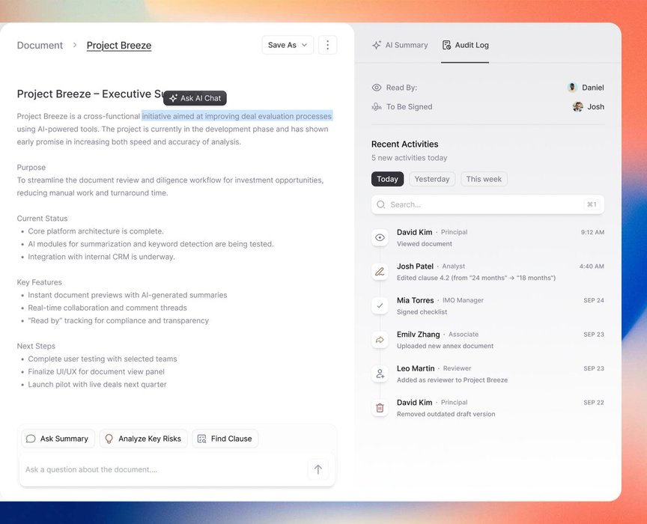Open the three-dot more options menu
Image resolution: width=647 pixels, height=524 pixels.
(x=328, y=45)
